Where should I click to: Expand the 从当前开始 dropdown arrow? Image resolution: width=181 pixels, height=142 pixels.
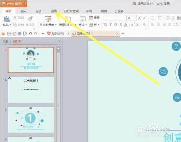click(x=56, y=25)
